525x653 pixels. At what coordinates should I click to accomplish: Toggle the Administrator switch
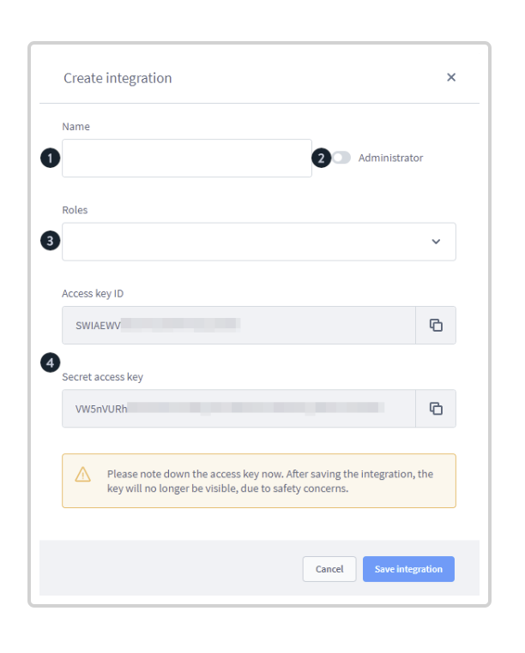(x=341, y=158)
